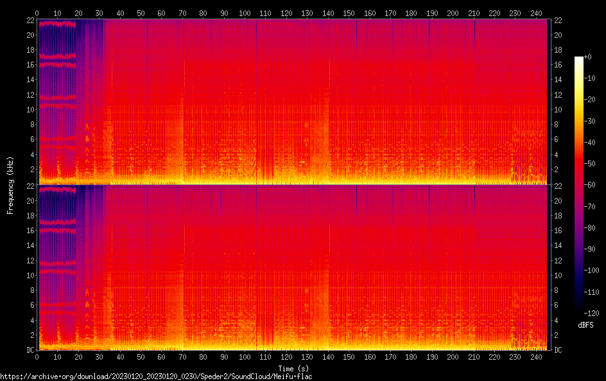This screenshot has width=606, height=381.
Task: Click the Frequency (kHz) axis title
Action: (10, 185)
